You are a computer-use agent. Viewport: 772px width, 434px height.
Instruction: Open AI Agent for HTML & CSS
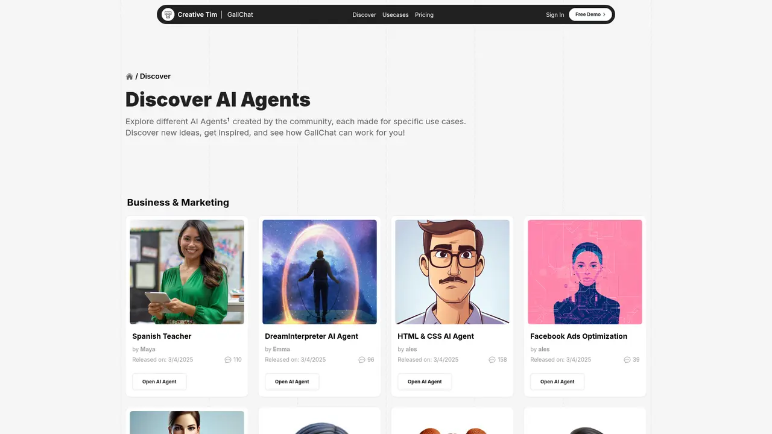425,382
